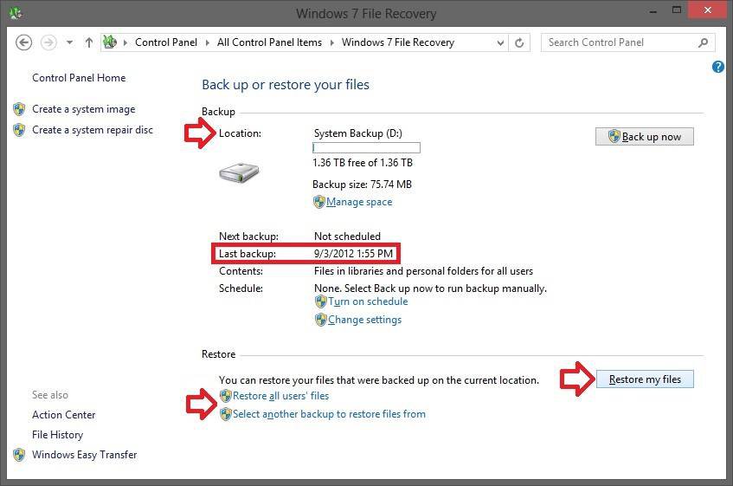Screen dimensions: 733x486
Task: Click the backup drive icon
Action: [x=239, y=172]
